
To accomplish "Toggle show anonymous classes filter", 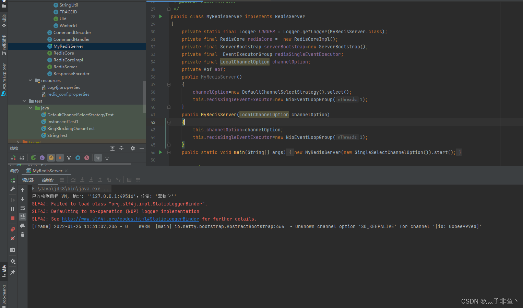I will click(78, 158).
